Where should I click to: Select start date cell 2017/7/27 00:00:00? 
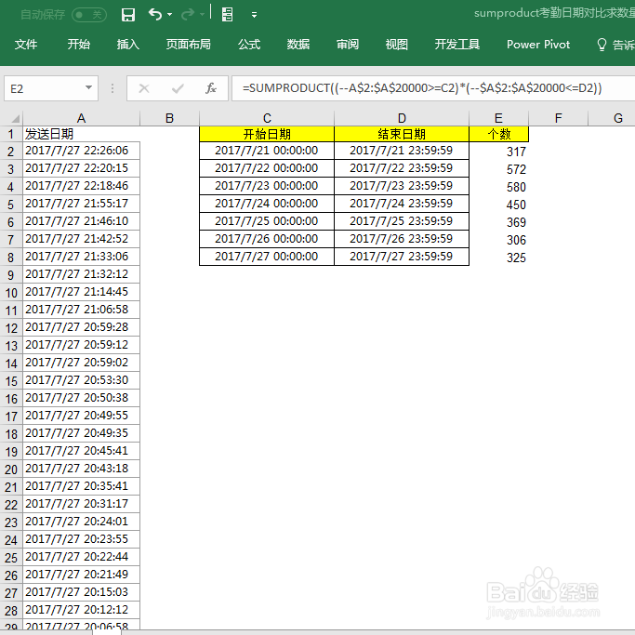coord(267,257)
